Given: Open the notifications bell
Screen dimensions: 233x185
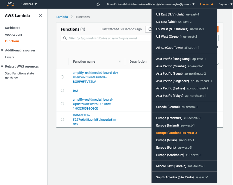Looking at the screenshot, I should tap(98, 4).
